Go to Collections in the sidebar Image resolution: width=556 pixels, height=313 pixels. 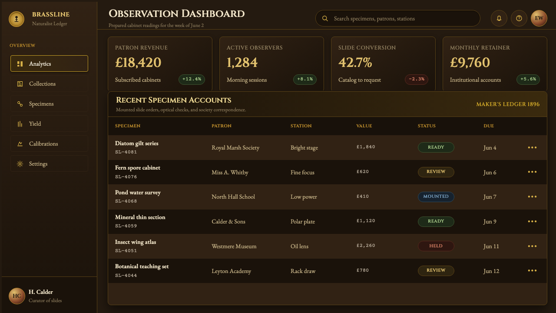(49, 83)
